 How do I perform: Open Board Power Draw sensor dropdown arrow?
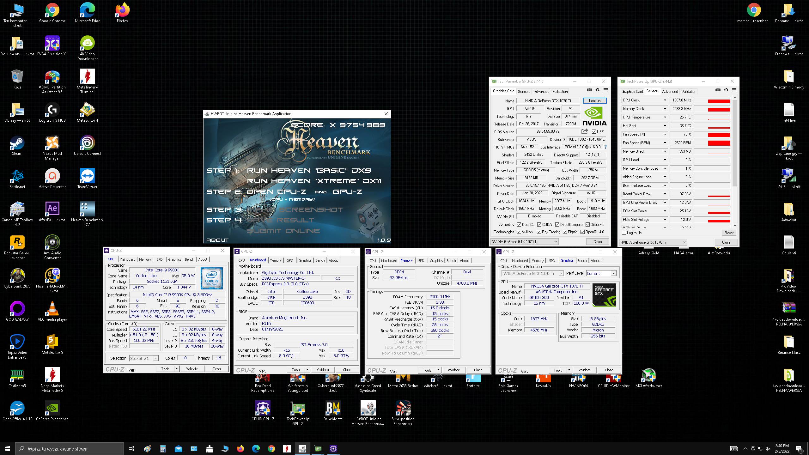(665, 194)
